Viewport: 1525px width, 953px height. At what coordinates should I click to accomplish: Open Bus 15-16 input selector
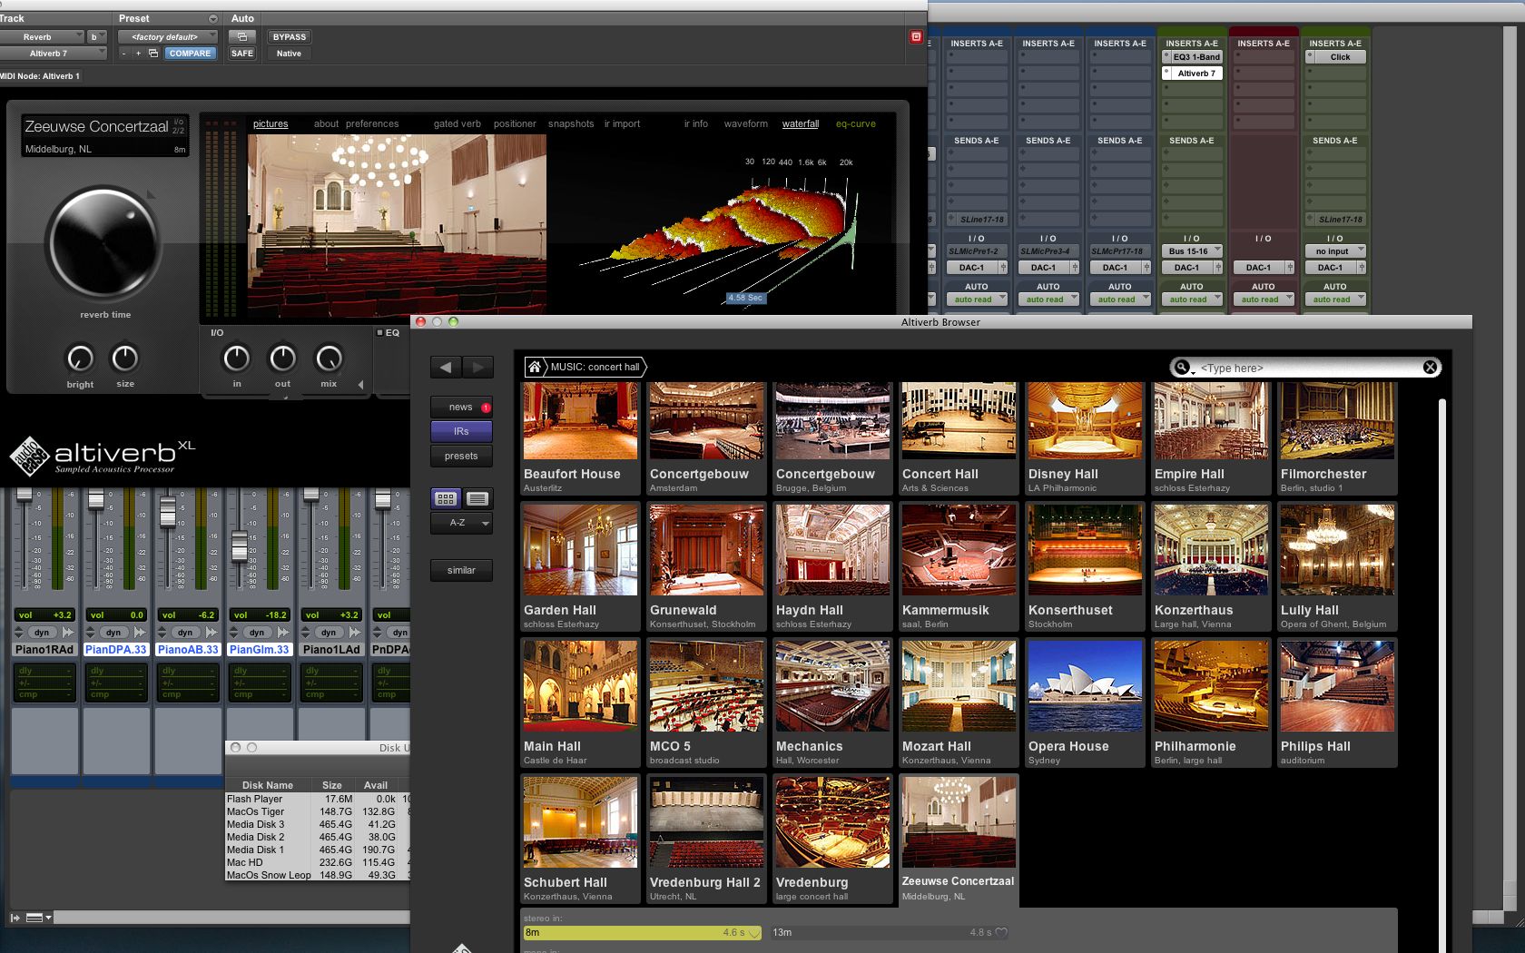click(1192, 251)
